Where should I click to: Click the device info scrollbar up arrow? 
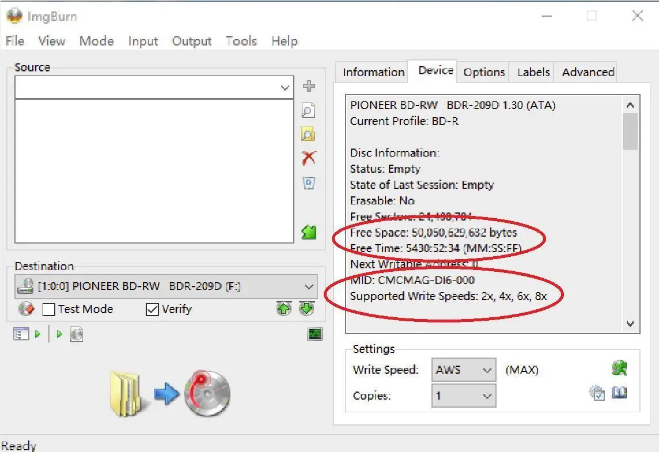630,105
